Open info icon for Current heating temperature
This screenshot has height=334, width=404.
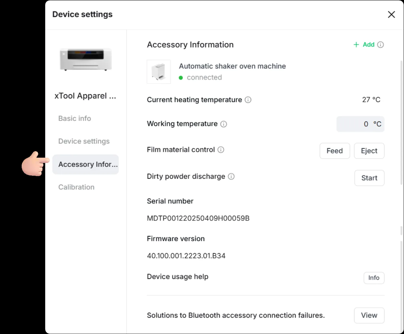coord(248,100)
